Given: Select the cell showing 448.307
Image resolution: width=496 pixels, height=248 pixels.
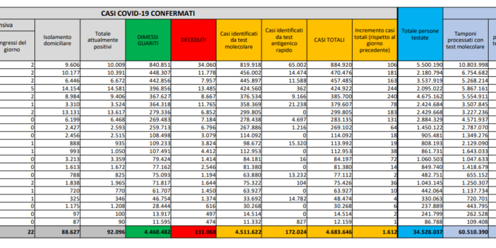Looking at the screenshot, I should click(148, 73).
